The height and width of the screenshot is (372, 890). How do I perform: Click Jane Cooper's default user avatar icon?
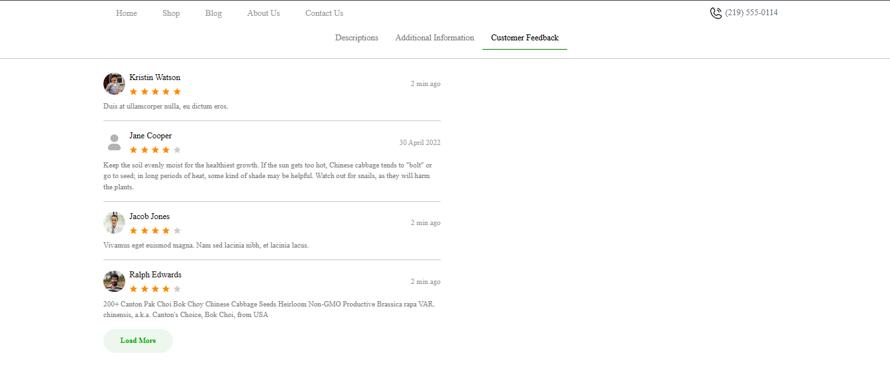[x=114, y=142]
